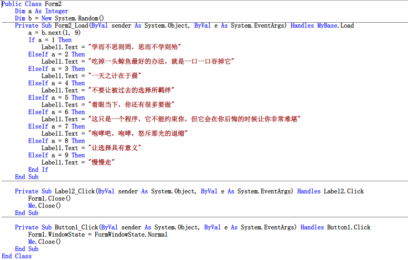Screen dimensions: 408x260
Task: Click the End If statement
Action: point(38,170)
